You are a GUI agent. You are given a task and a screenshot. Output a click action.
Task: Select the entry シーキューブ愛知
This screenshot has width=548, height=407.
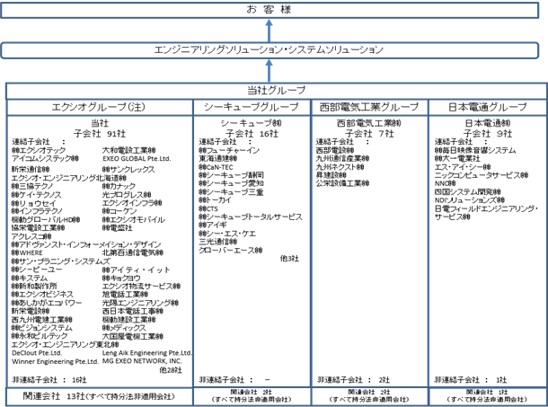tap(232, 183)
